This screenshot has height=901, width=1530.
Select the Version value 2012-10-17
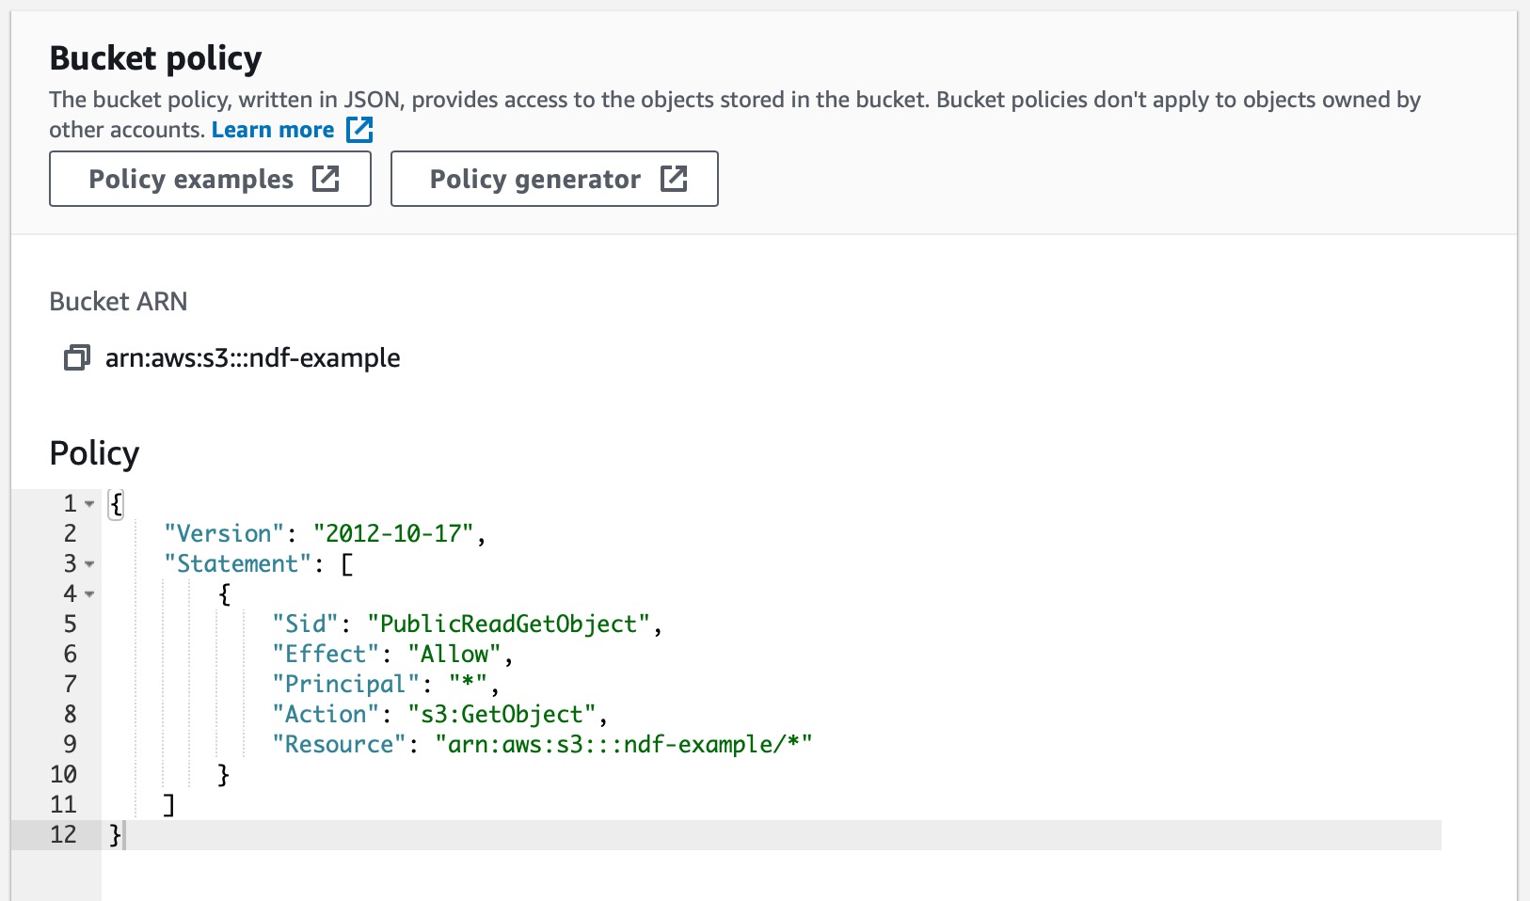pyautogui.click(x=395, y=533)
